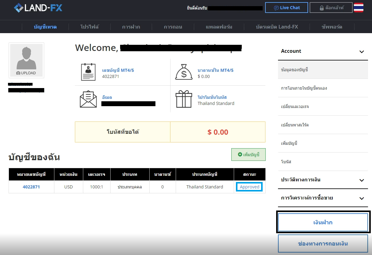The height and width of the screenshot is (255, 372).
Task: Select การโอนภายในบัญชีตนเอง in the sidebar
Action: (x=323, y=88)
